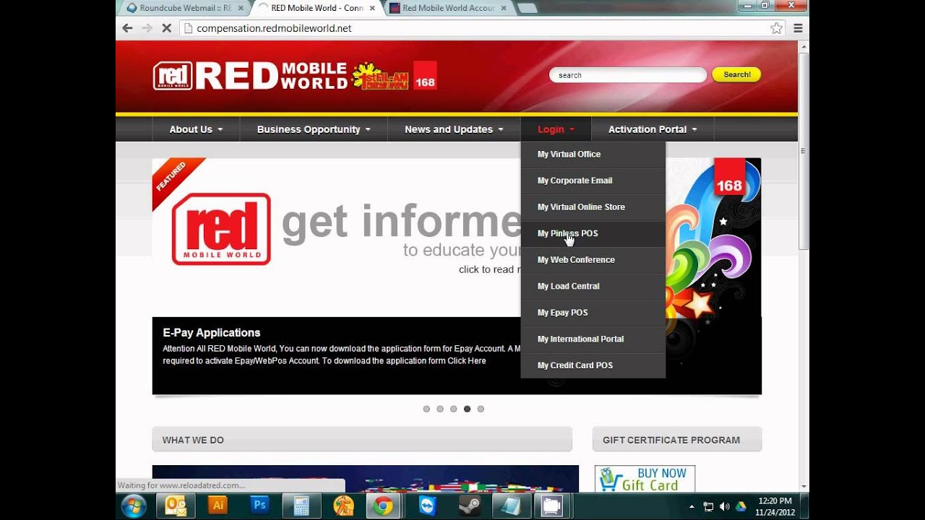Bookmark this page with the star
The height and width of the screenshot is (520, 925).
(776, 28)
